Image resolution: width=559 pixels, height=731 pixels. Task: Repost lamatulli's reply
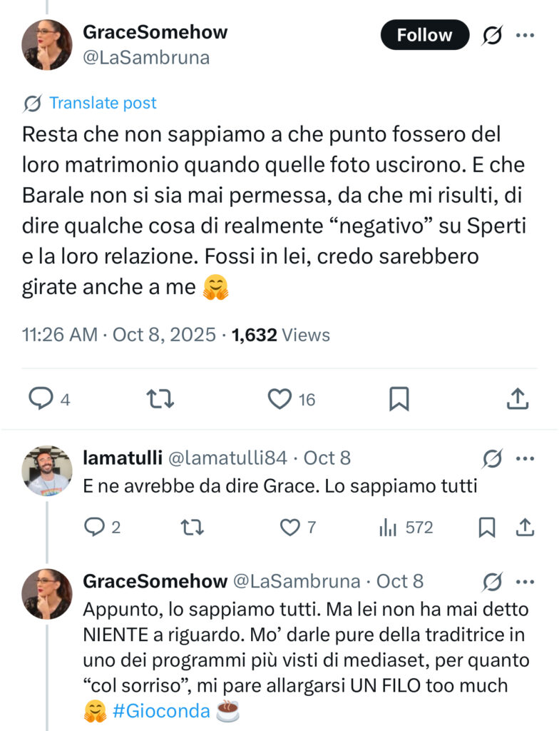point(193,528)
